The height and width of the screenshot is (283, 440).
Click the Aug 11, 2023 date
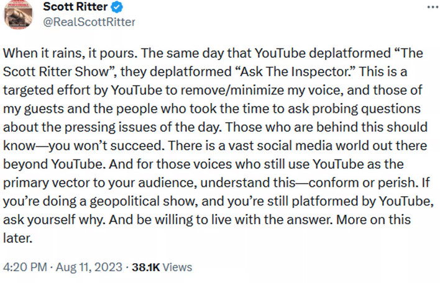coord(89,267)
